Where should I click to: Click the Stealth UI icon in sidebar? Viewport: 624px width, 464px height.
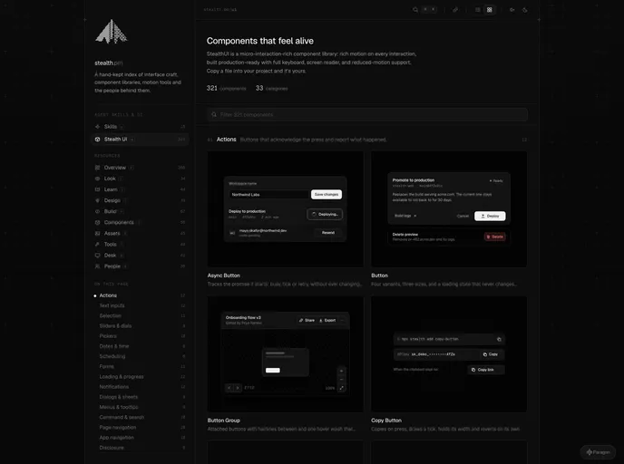click(x=98, y=140)
